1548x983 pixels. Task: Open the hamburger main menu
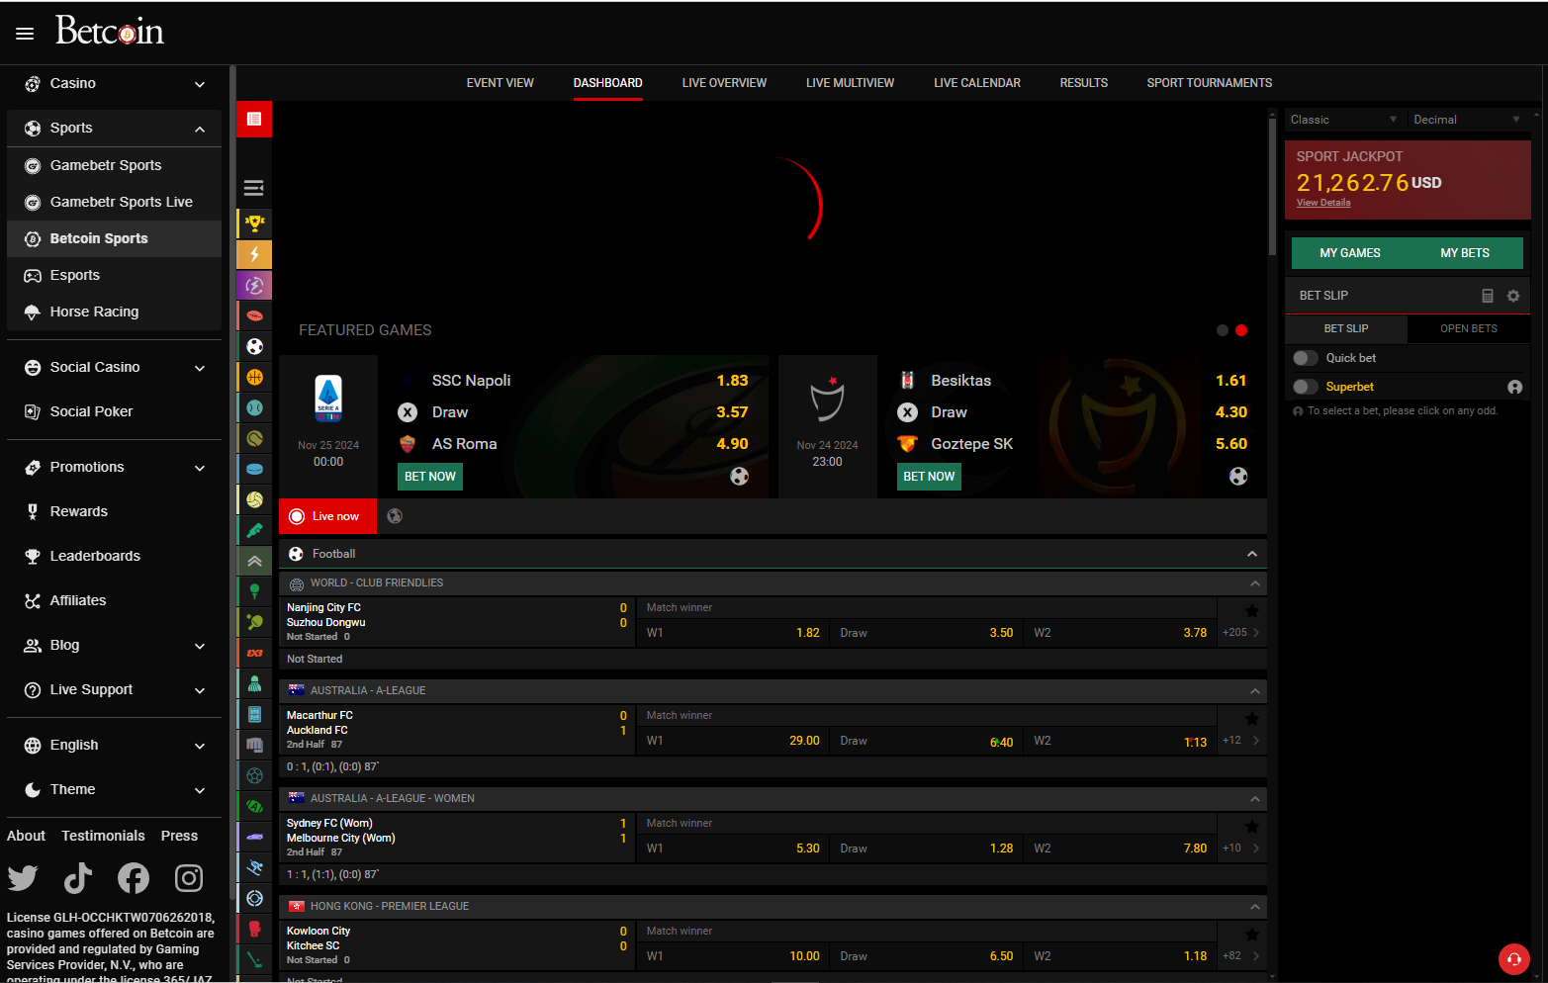point(25,34)
